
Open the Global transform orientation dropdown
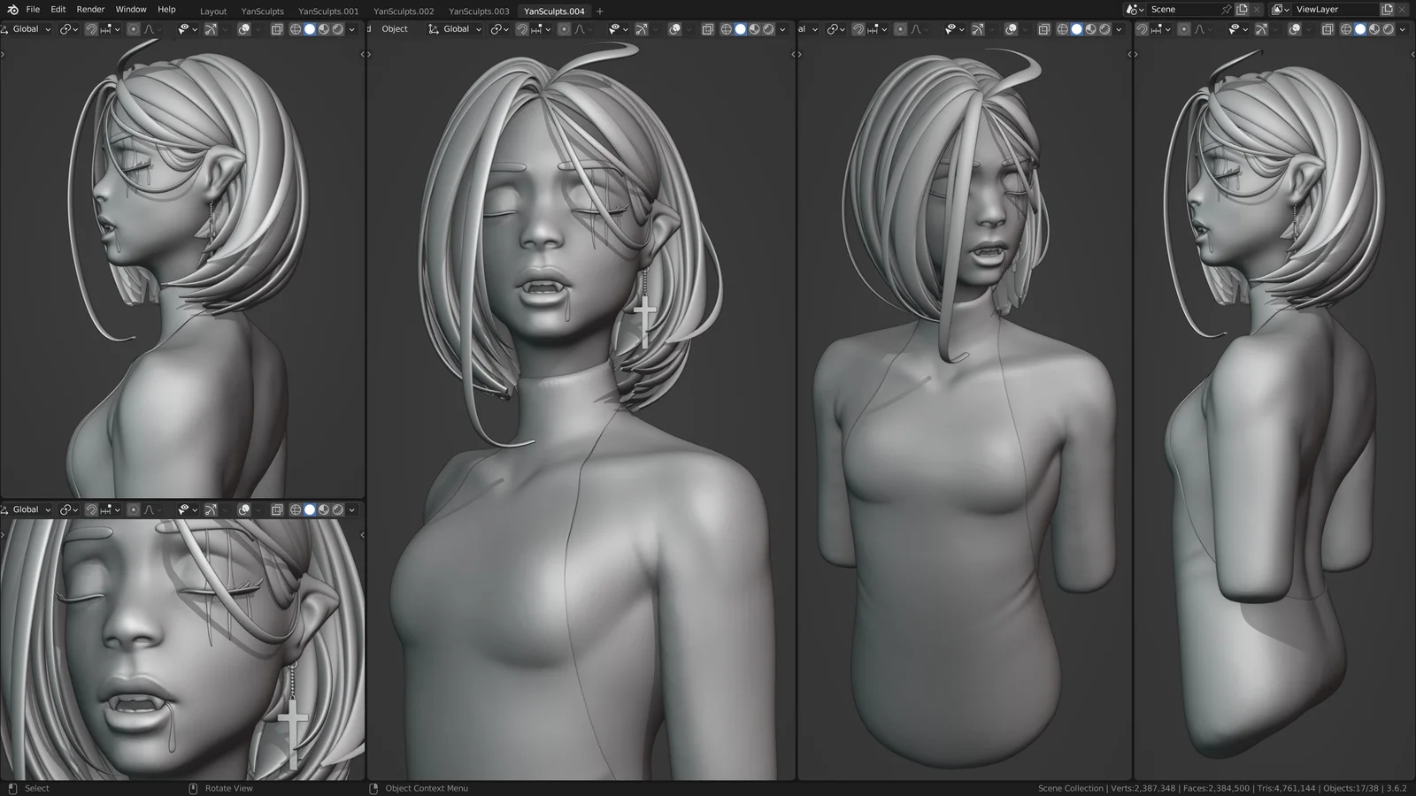27,29
